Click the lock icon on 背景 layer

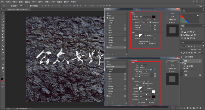point(200,75)
